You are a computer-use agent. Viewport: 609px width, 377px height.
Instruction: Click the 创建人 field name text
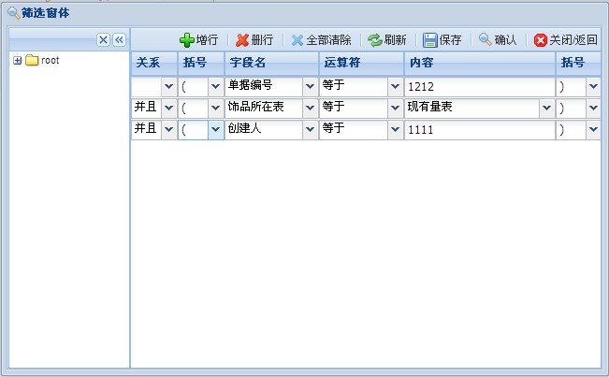[244, 128]
